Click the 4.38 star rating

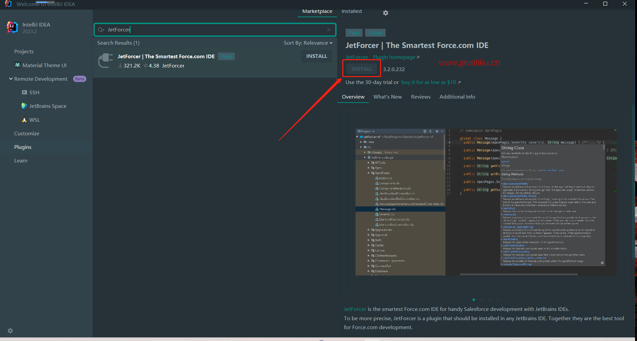(151, 66)
